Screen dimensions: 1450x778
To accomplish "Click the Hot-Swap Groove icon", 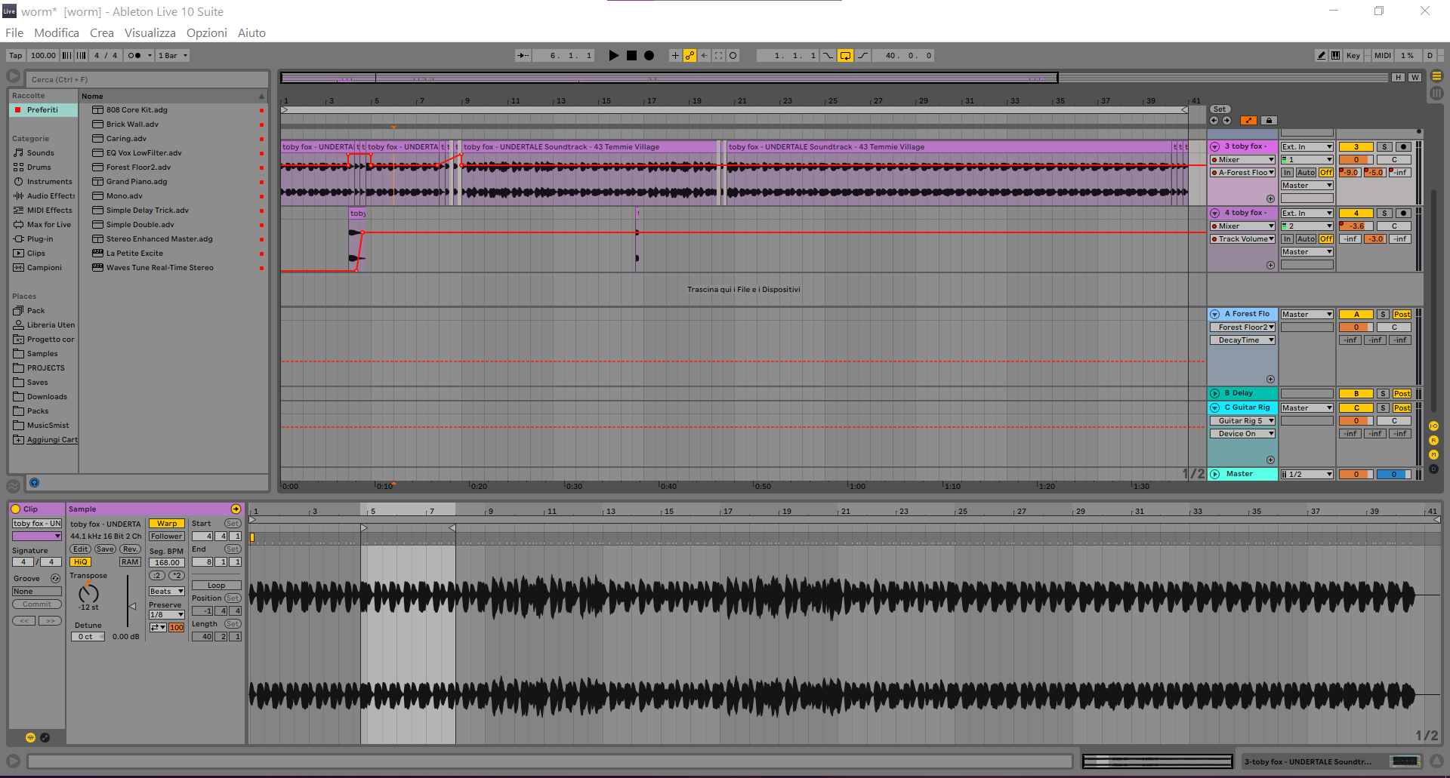I will 55,579.
